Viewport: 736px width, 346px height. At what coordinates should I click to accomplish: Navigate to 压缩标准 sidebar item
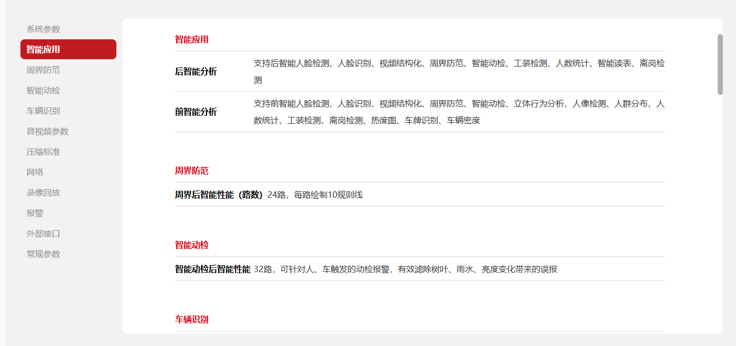click(x=44, y=152)
